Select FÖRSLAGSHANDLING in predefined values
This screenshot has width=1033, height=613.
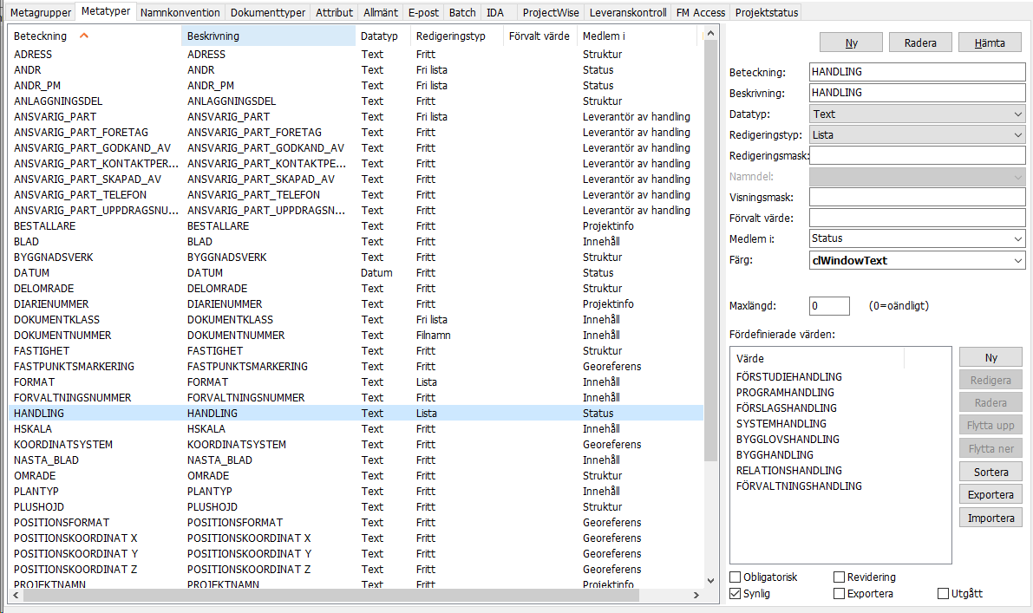pos(786,408)
